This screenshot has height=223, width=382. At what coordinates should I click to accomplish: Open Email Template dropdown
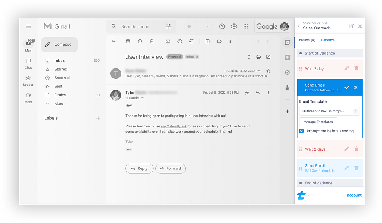[x=330, y=111]
